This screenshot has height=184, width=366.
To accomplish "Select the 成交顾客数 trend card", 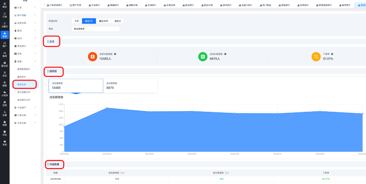I will [130, 86].
